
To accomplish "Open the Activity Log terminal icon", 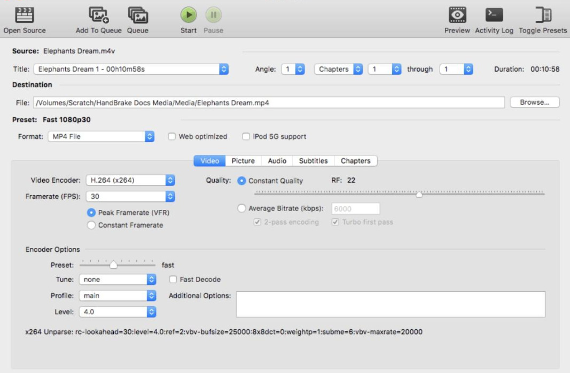I will [x=494, y=15].
